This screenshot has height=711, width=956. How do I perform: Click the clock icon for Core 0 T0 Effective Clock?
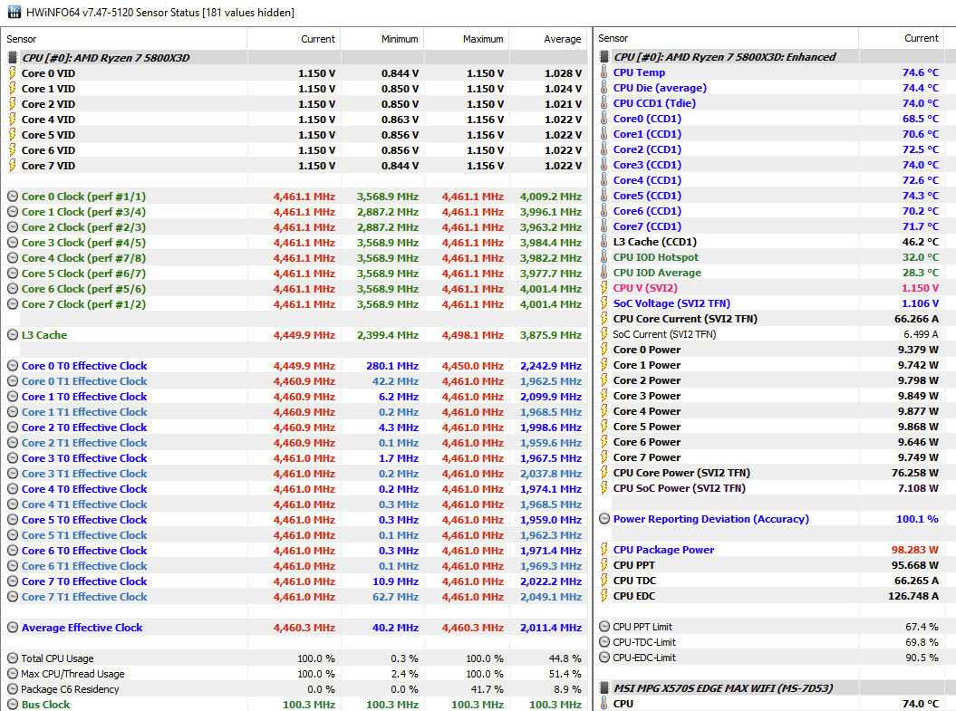pos(12,366)
